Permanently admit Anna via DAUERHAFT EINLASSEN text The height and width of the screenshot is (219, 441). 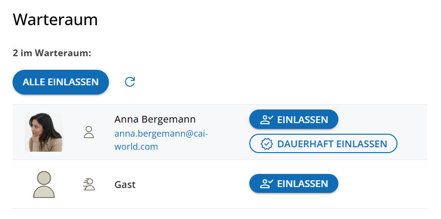[x=332, y=144]
